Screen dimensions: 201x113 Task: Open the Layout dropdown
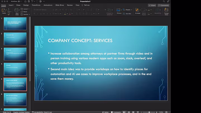pyautogui.click(x=25, y=9)
